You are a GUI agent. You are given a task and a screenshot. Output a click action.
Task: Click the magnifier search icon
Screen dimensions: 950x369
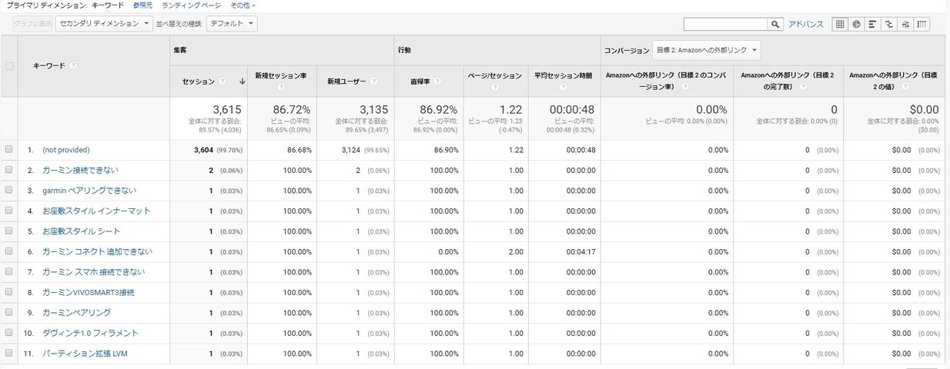tap(776, 24)
